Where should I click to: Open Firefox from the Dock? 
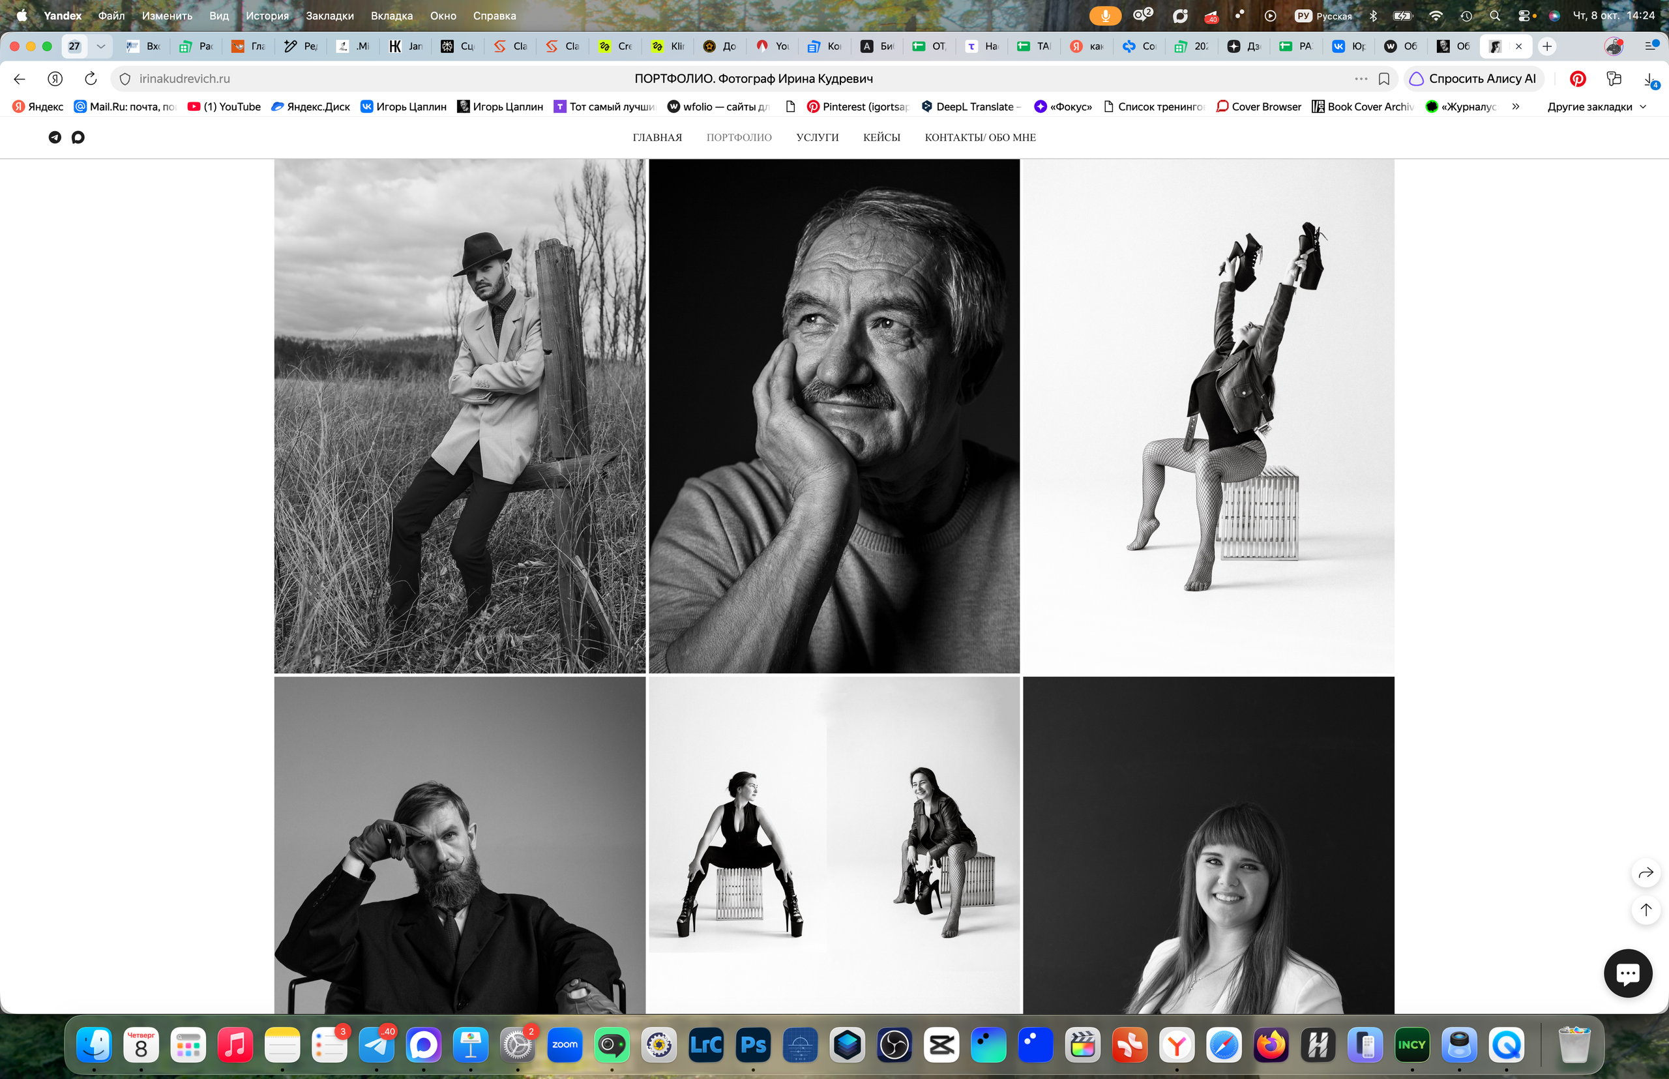[x=1271, y=1044]
